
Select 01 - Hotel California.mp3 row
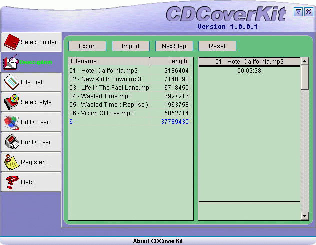point(129,71)
